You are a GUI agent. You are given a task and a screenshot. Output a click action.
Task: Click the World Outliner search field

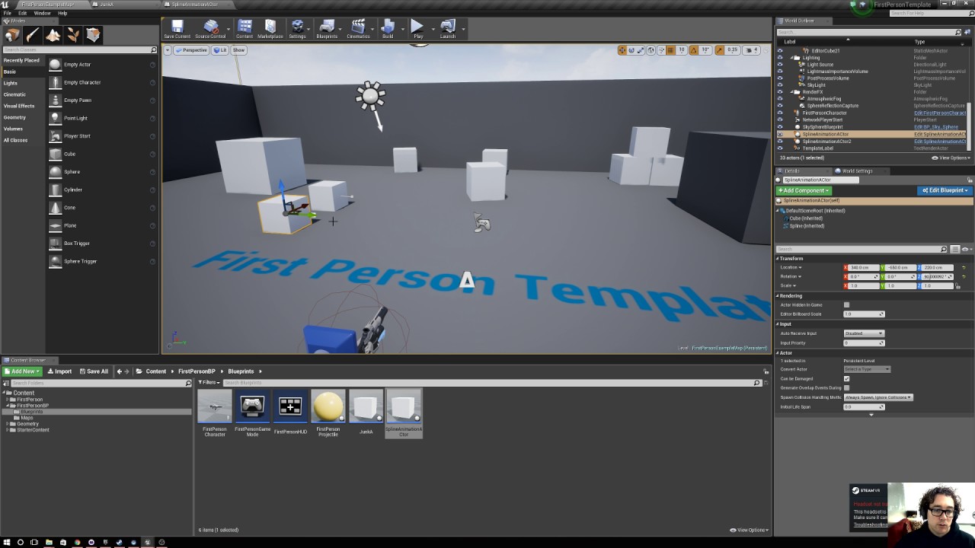coord(869,33)
